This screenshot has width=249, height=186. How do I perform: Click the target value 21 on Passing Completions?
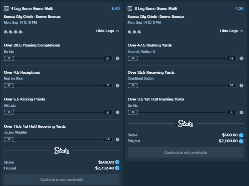(108, 58)
